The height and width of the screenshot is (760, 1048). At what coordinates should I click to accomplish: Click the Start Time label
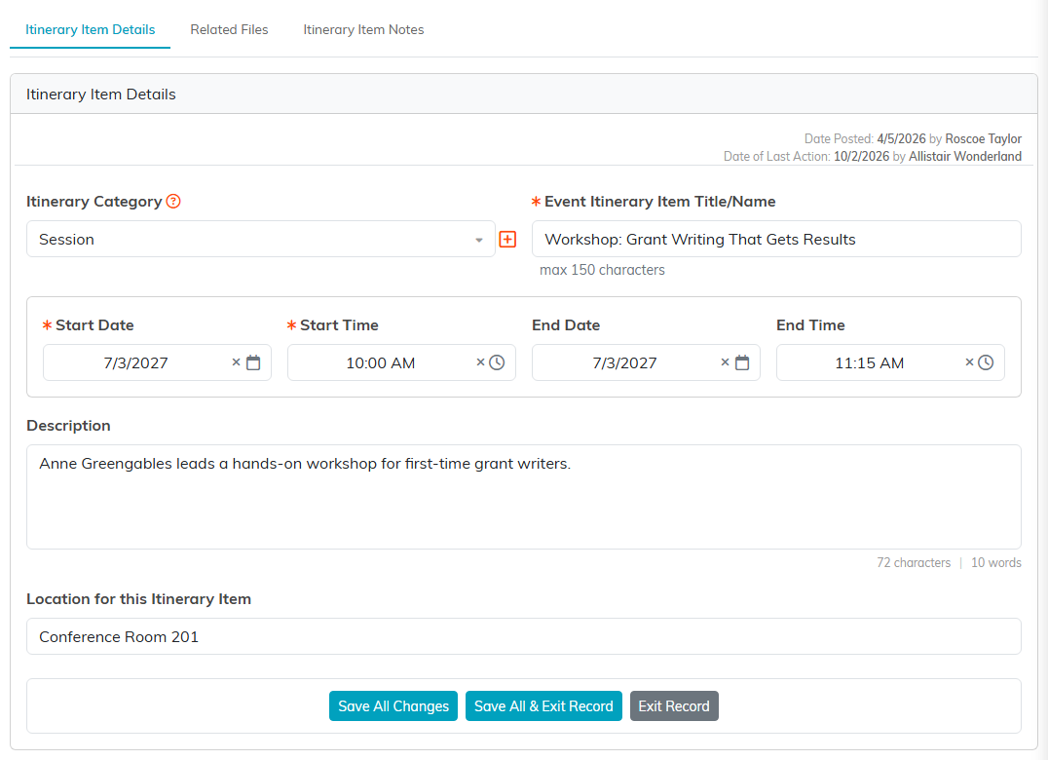click(x=340, y=324)
